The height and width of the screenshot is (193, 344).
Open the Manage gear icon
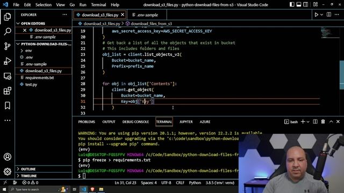7,172
